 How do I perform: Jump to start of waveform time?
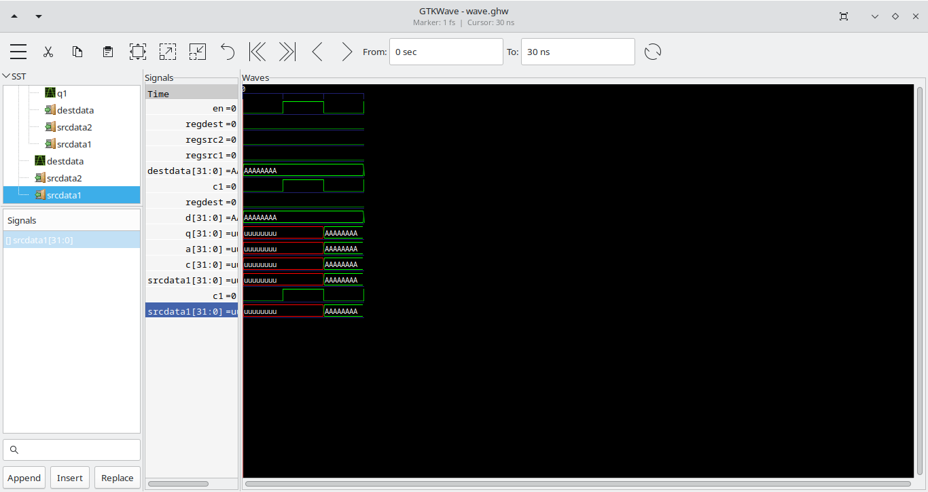tap(257, 52)
